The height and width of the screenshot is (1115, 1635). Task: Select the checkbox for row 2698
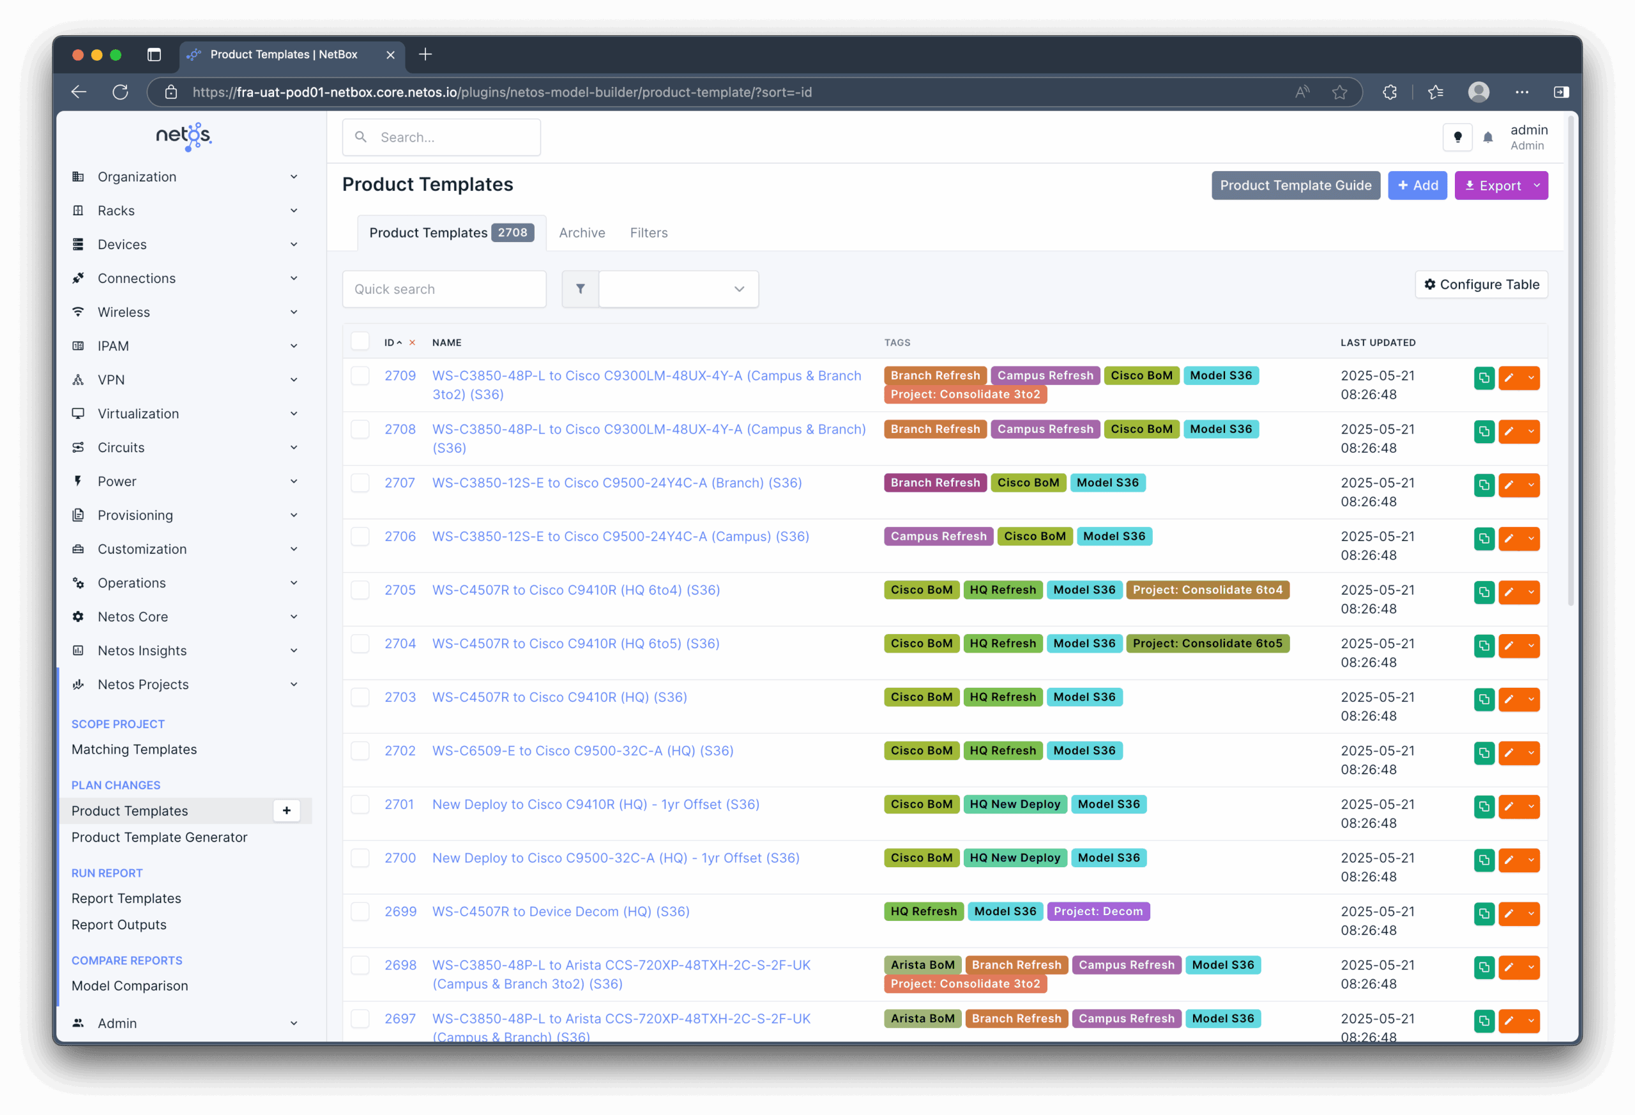pos(360,965)
